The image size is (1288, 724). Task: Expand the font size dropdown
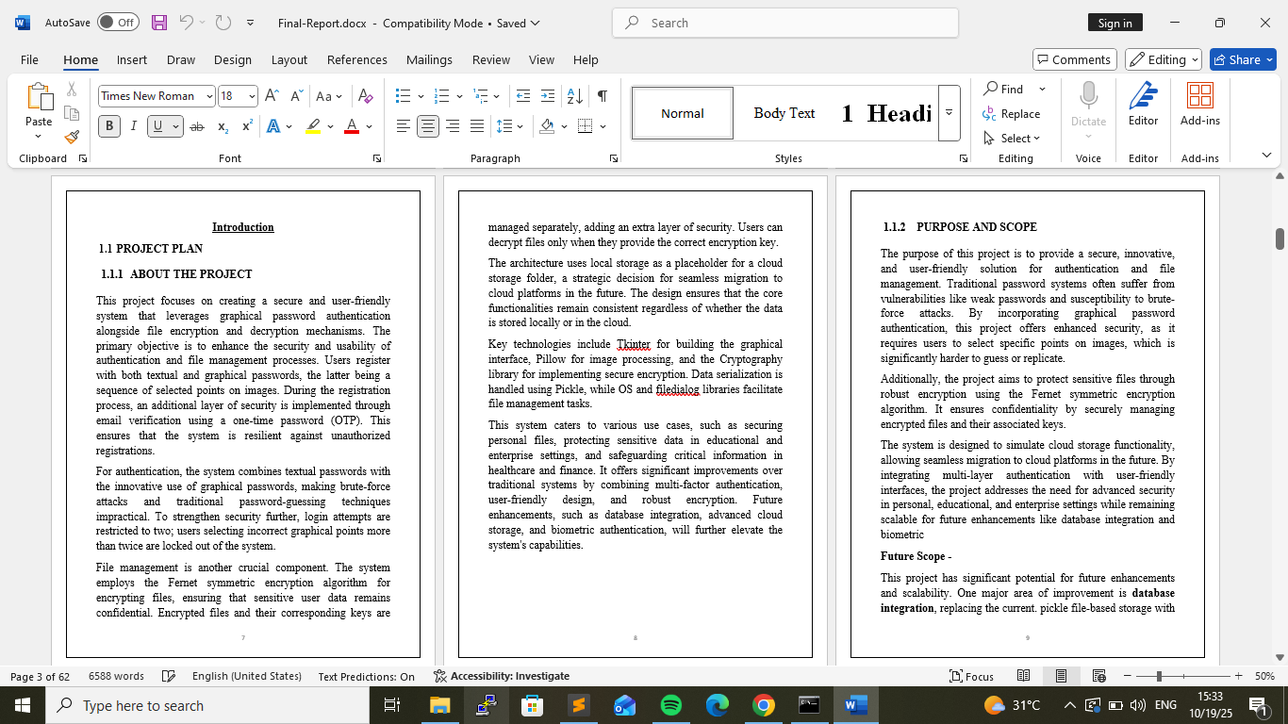pyautogui.click(x=252, y=96)
